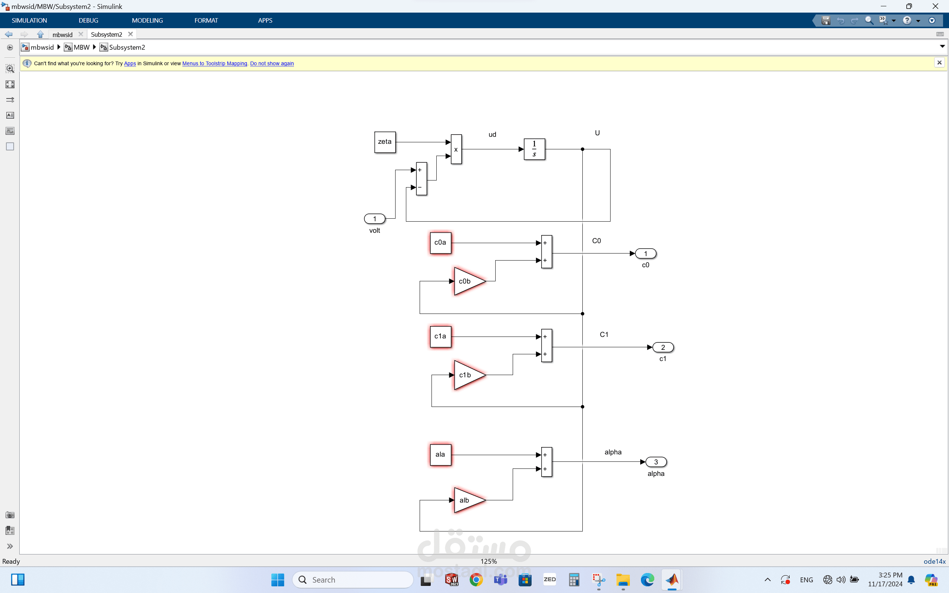
Task: Select the Image annotation tool
Action: point(10,131)
